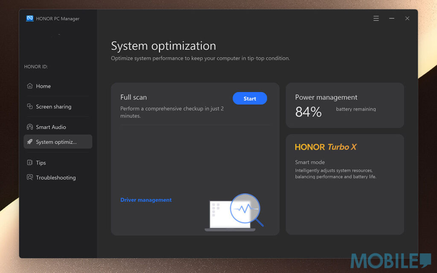437x273 pixels.
Task: Open Screen sharing section
Action: coord(58,106)
